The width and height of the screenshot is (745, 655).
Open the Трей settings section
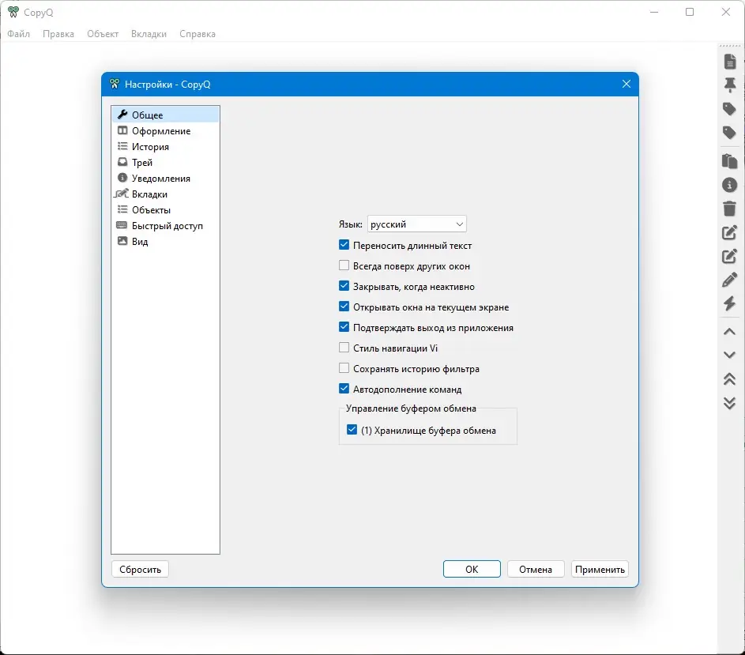pos(165,163)
